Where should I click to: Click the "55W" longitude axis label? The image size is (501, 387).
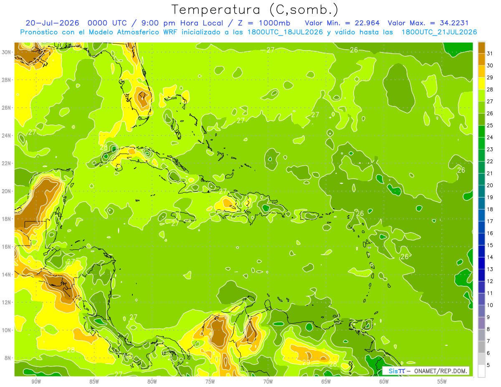pos(442,382)
